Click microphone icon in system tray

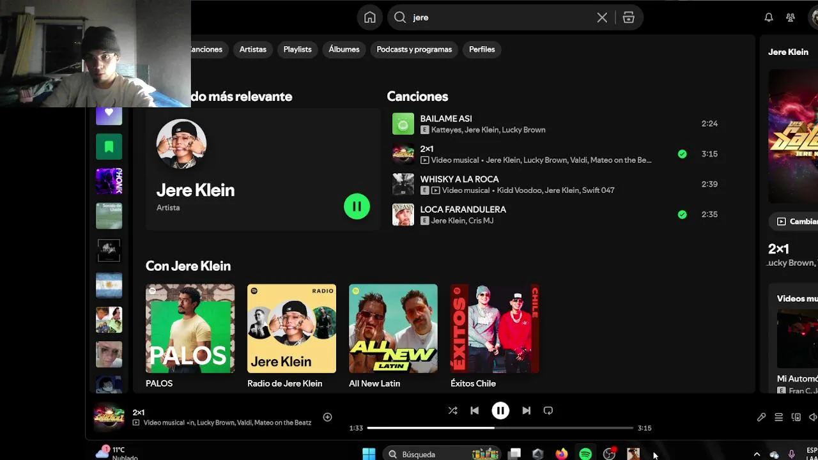point(792,454)
